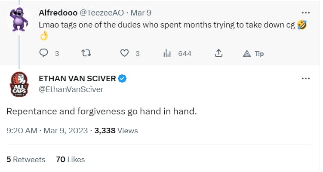Open three-dot menu on Ethan Van Sciver's tweet

click(x=306, y=79)
